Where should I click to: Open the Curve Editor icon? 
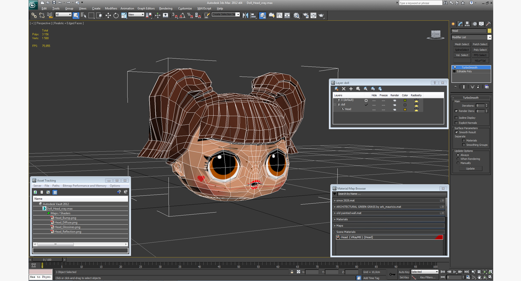pyautogui.click(x=280, y=15)
